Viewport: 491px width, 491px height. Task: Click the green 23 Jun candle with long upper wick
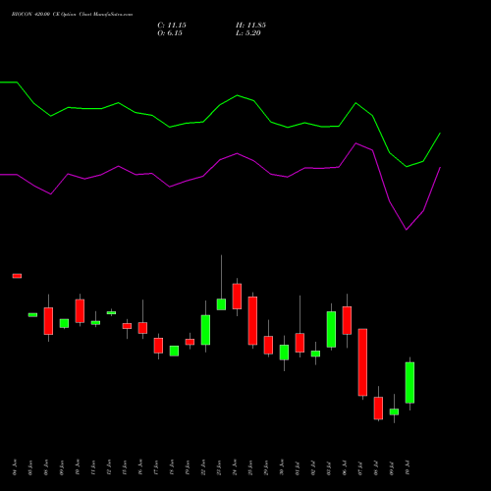[221, 304]
